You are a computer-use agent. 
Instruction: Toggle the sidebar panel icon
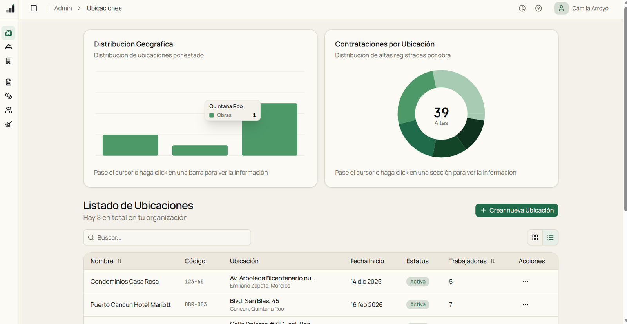click(34, 8)
